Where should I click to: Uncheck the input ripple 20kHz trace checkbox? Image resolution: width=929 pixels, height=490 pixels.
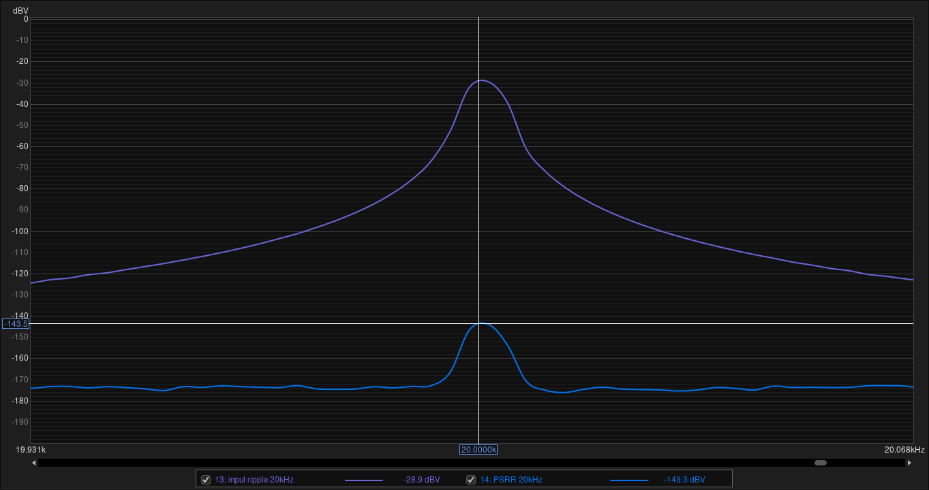[x=206, y=480]
